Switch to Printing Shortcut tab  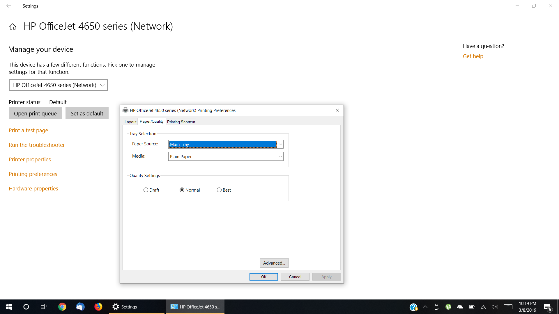[x=181, y=122]
